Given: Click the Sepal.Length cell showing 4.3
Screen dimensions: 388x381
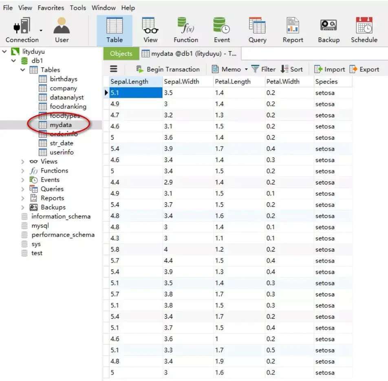Looking at the screenshot, I should [x=136, y=238].
